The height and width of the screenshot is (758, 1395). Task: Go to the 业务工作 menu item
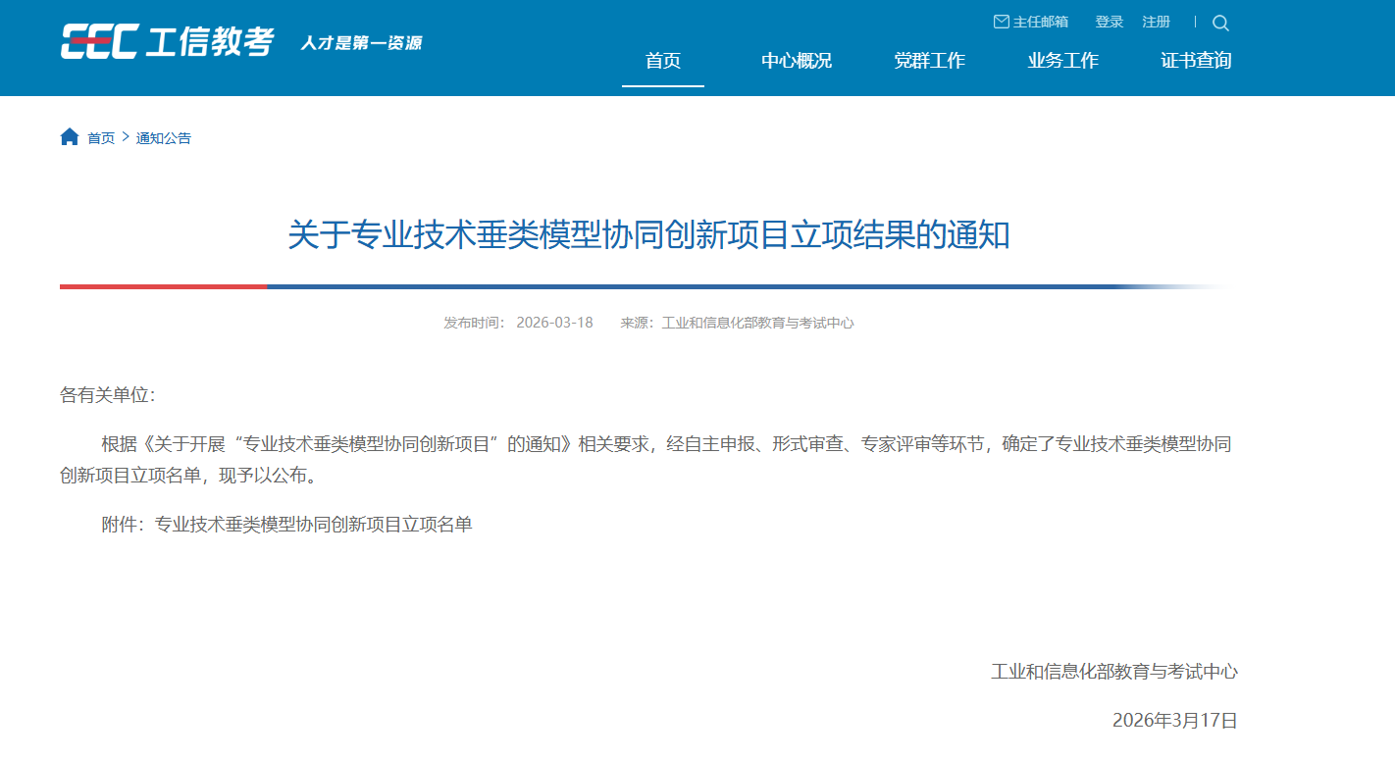tap(1062, 61)
